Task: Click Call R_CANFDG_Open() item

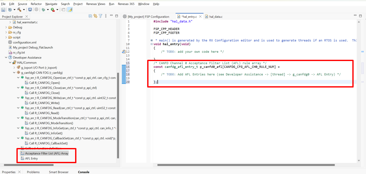Action: coord(45,83)
